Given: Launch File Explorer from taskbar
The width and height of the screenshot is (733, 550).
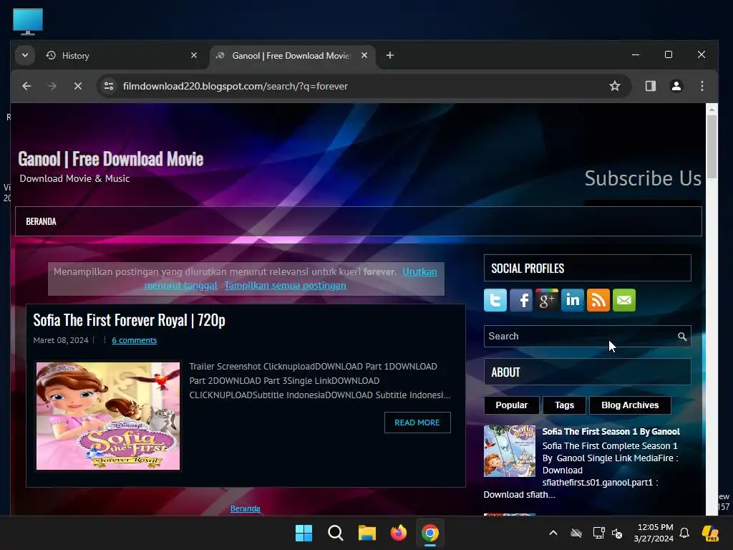Looking at the screenshot, I should point(367,533).
